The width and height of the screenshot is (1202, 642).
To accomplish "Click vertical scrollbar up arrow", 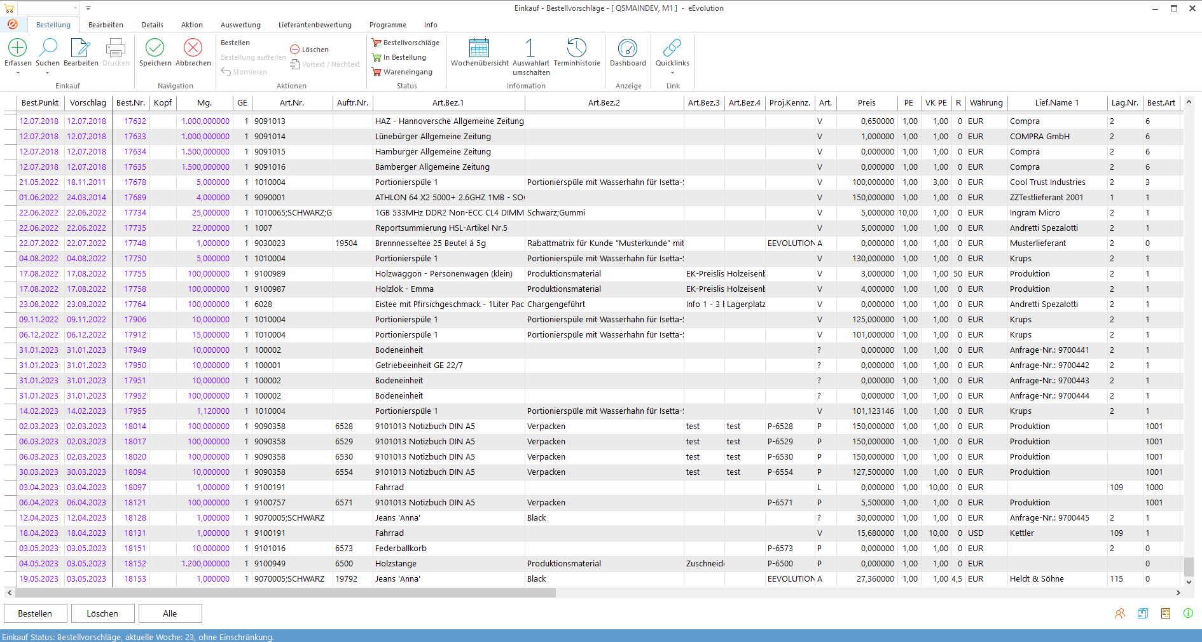I will (x=1189, y=102).
